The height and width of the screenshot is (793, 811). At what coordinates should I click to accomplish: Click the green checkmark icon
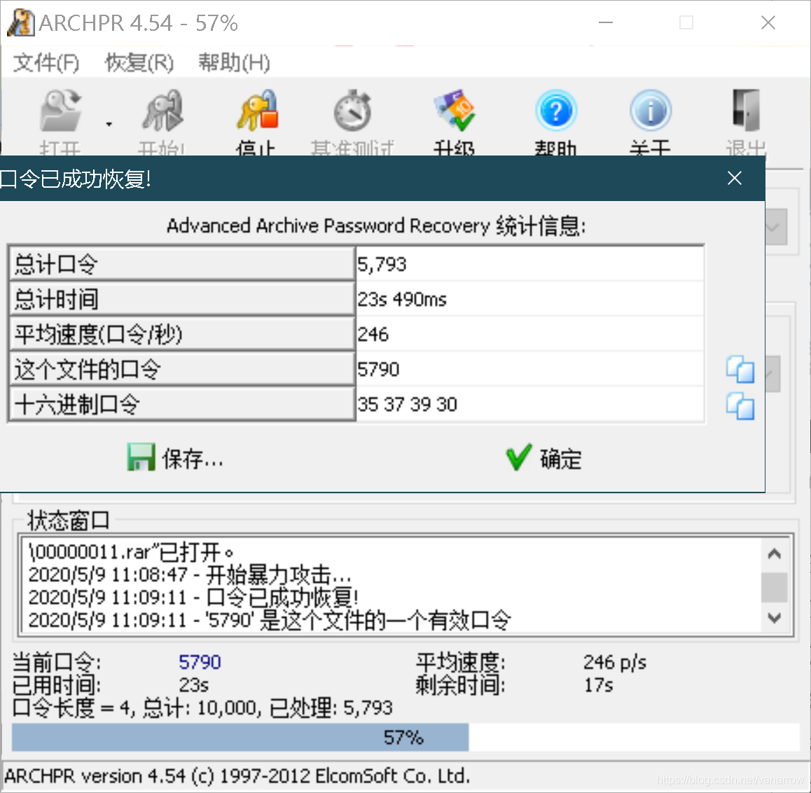pyautogui.click(x=518, y=457)
